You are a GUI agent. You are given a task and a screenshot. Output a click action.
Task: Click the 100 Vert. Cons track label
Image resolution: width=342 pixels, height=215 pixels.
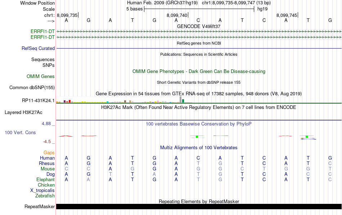[x=20, y=132]
